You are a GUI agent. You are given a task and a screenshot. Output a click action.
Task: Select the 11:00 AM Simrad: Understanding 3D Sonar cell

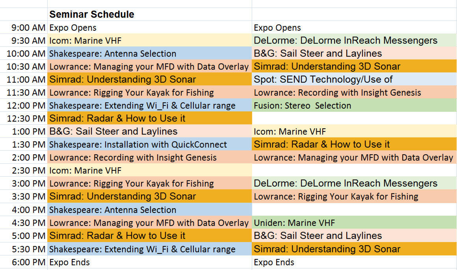[150, 79]
